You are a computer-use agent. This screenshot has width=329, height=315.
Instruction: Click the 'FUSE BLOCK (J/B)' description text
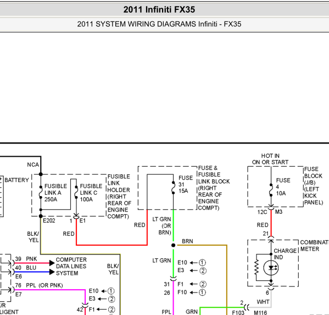(x=314, y=186)
